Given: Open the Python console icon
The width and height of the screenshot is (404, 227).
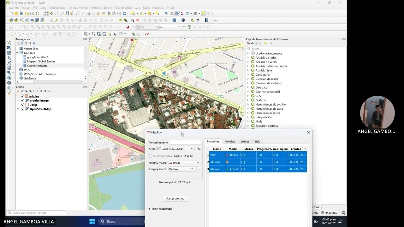Looking at the screenshot, I should point(192,20).
